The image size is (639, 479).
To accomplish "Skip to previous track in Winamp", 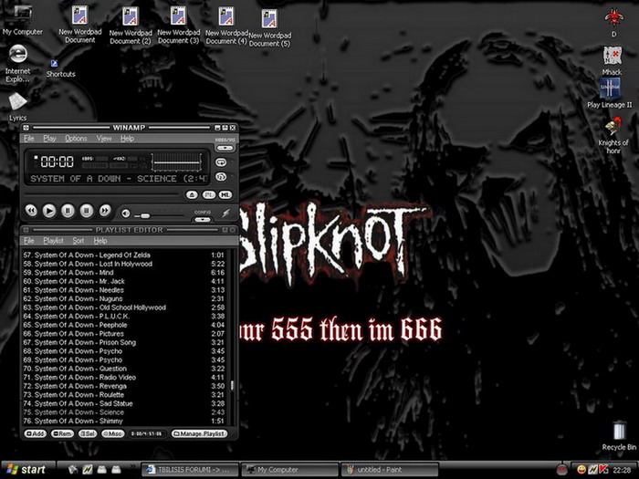I will point(31,211).
